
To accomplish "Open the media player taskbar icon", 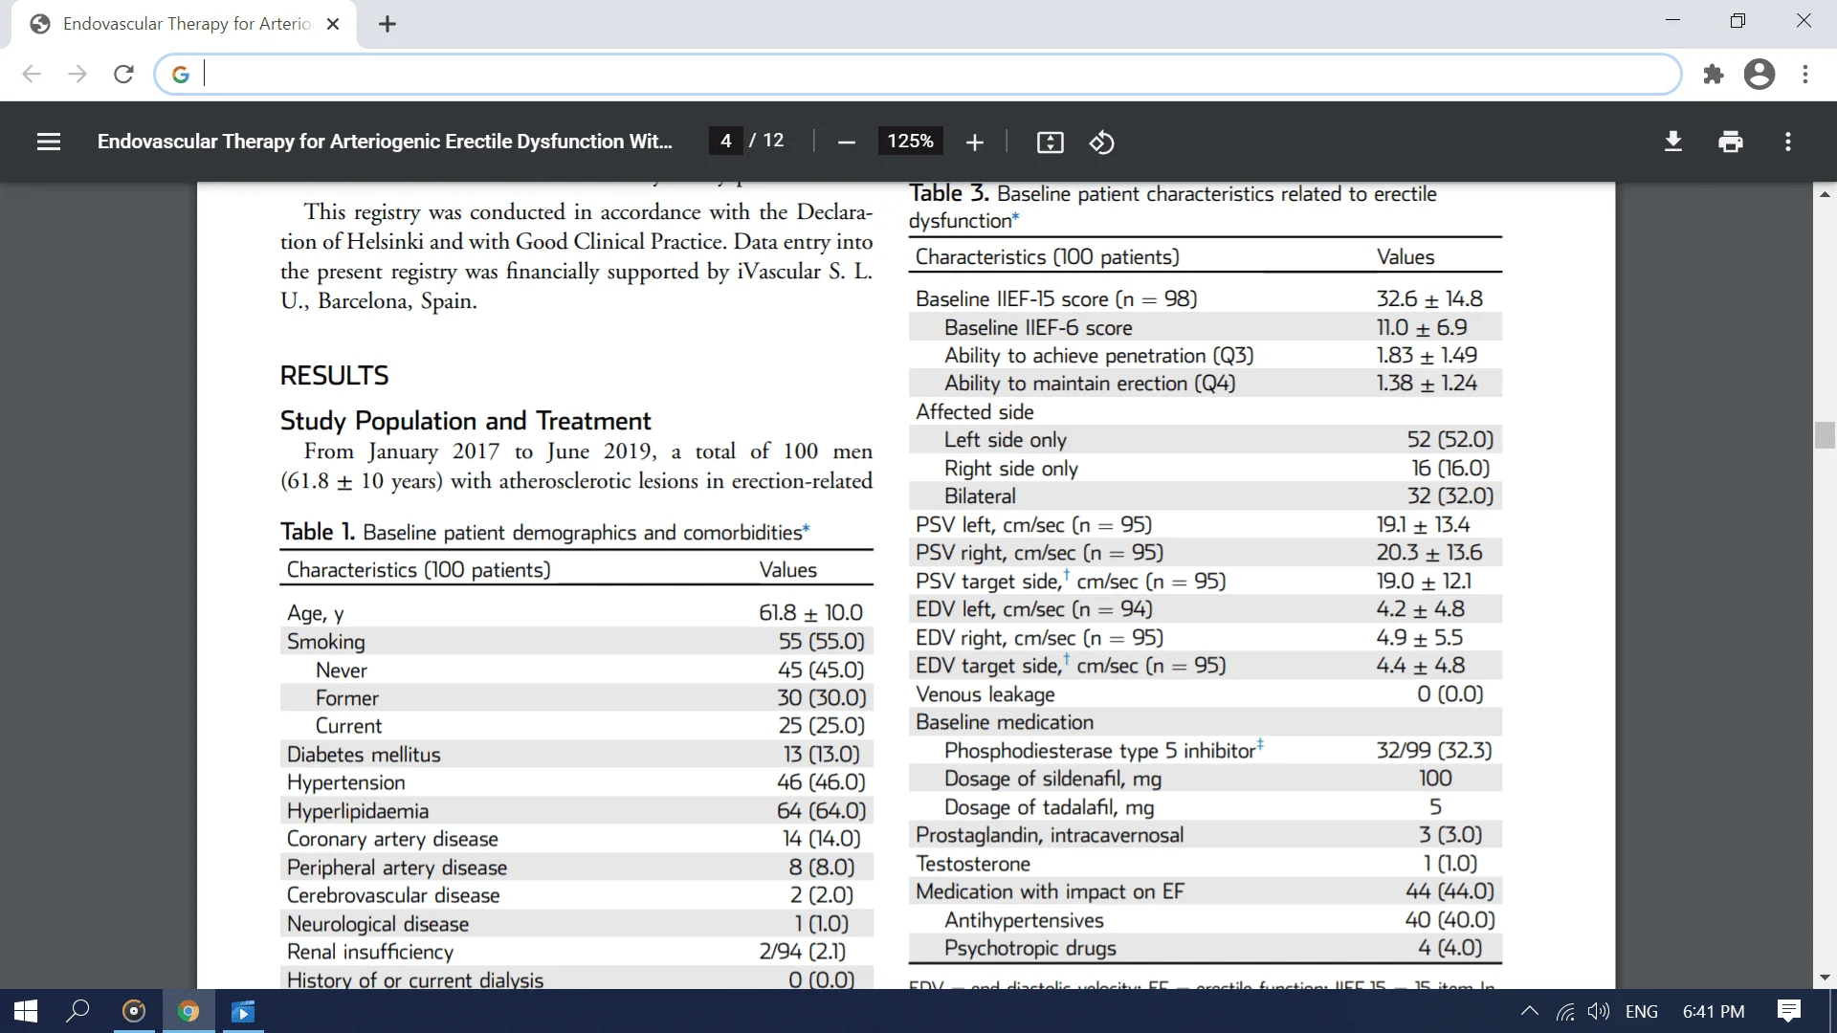I will (x=243, y=1011).
